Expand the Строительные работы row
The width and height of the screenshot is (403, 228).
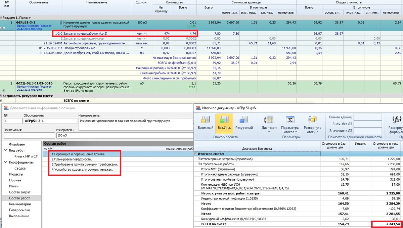[x=199, y=164]
